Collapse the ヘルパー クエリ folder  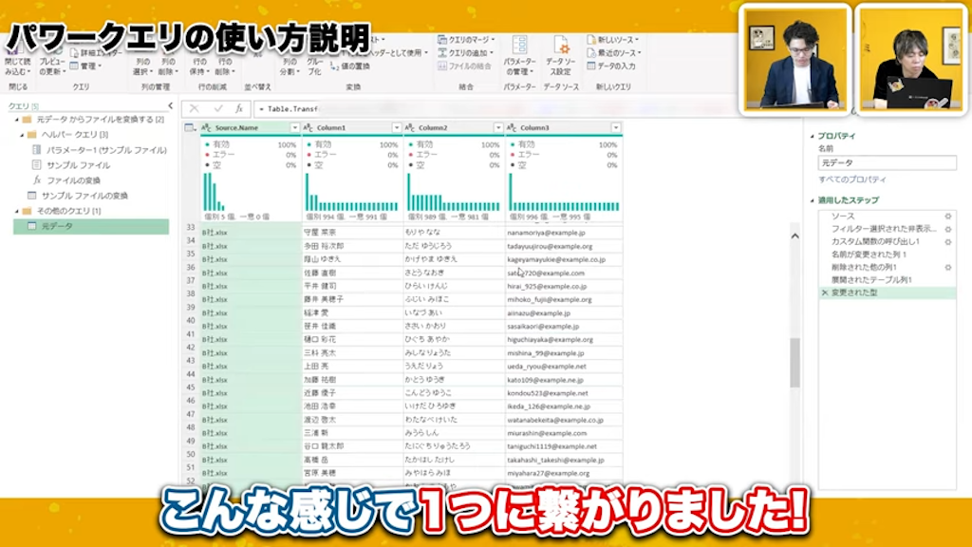[x=21, y=135]
